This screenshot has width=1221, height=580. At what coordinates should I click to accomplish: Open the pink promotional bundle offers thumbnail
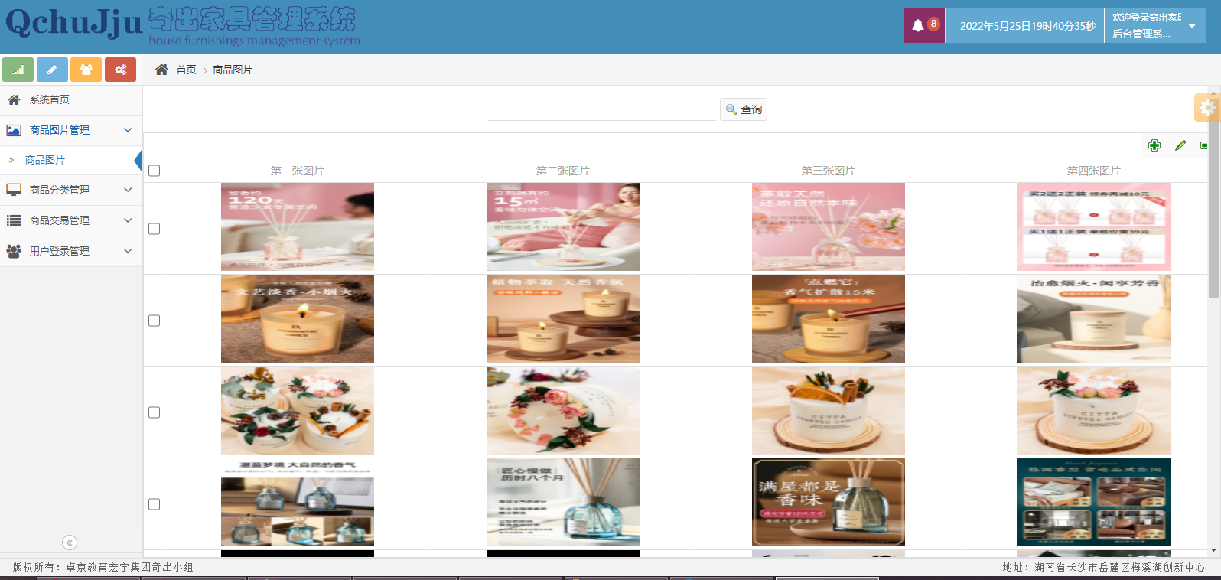click(x=1094, y=226)
